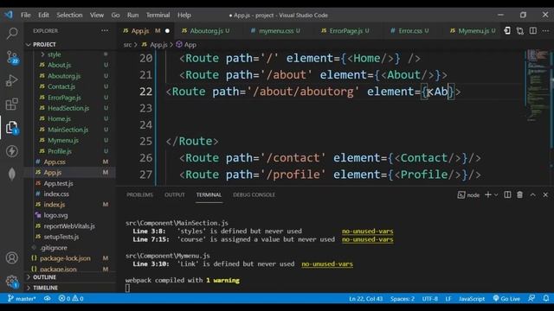
Task: Open the Selection menu
Action: (69, 15)
